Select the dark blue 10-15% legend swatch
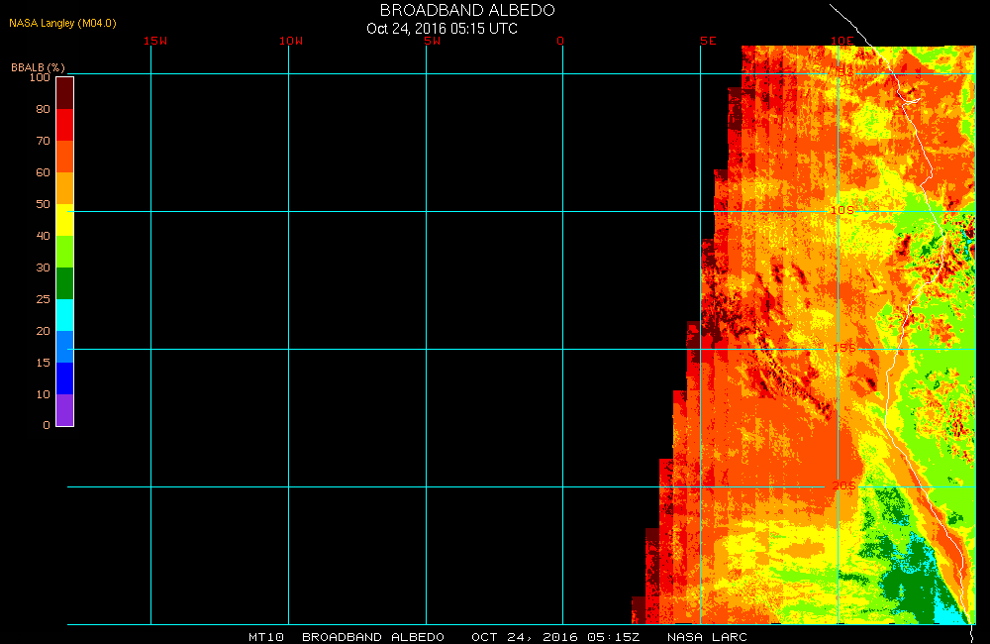 [64, 377]
